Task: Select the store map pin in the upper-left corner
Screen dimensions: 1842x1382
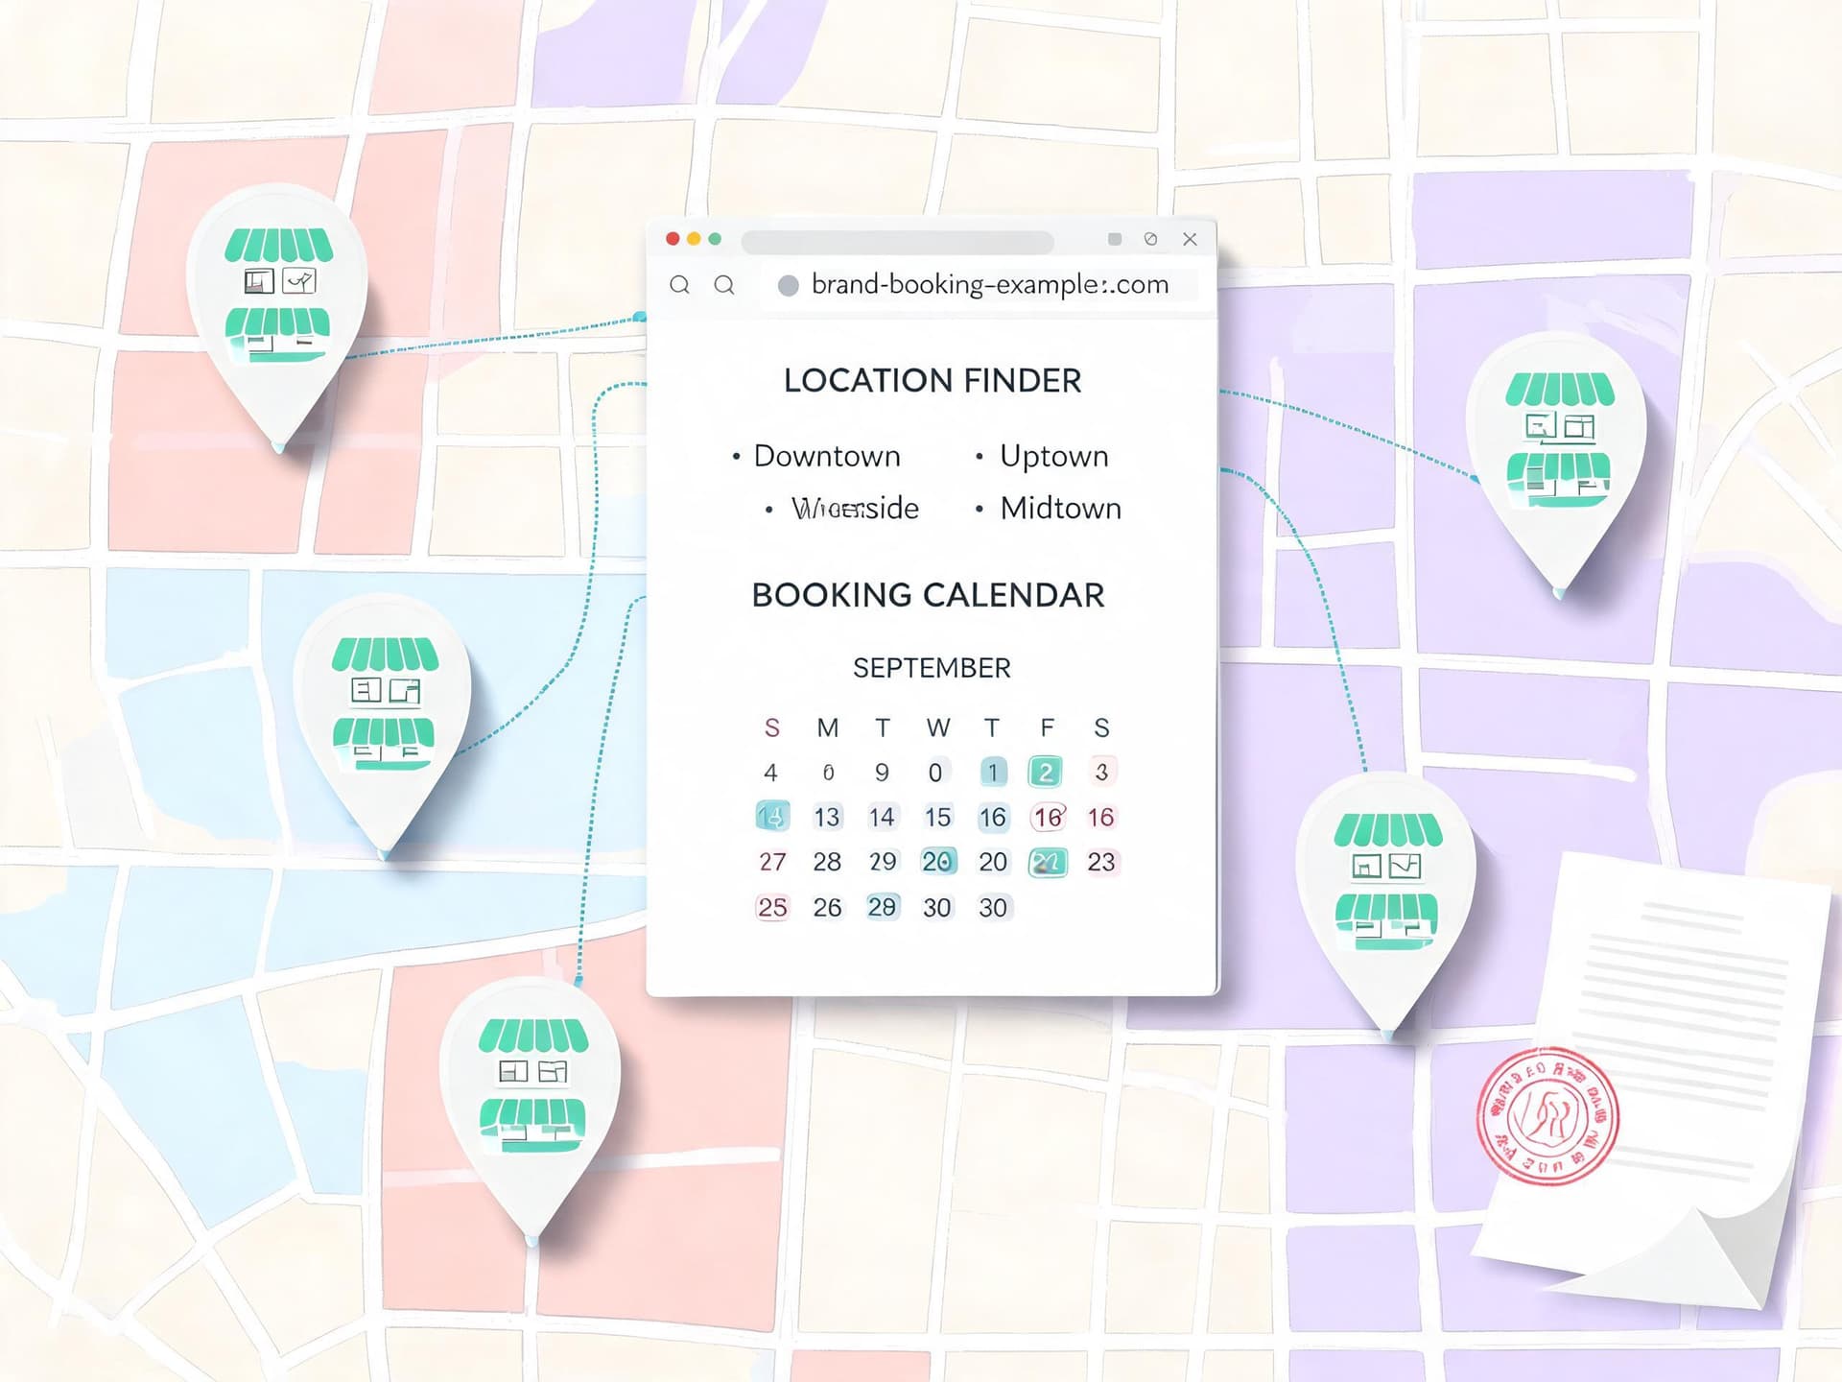Action: pyautogui.click(x=278, y=317)
